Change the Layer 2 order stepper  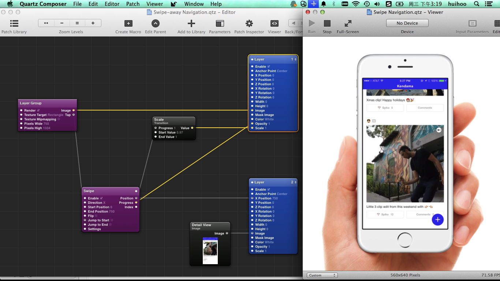pos(295,182)
